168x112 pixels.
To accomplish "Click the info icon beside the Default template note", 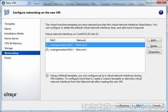I will (x=47, y=75).
